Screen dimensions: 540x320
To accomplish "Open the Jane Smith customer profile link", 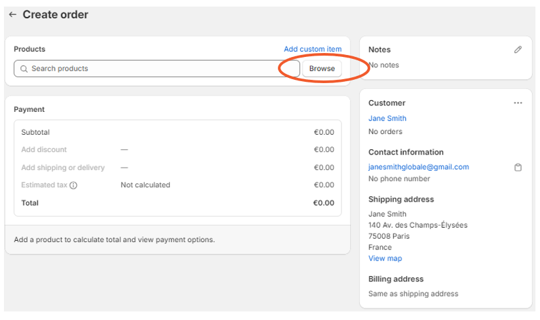I will [387, 118].
